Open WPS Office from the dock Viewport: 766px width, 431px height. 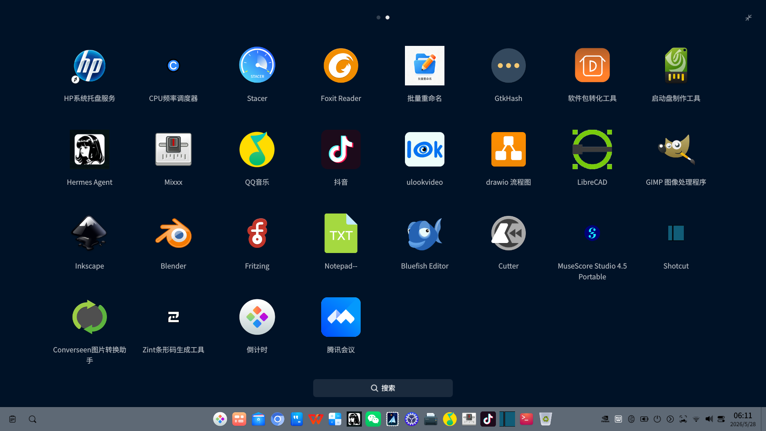tap(316, 419)
